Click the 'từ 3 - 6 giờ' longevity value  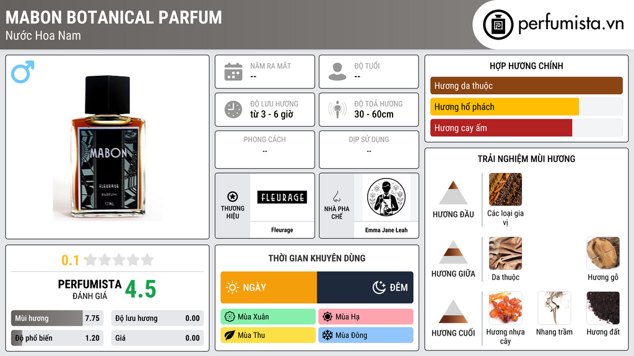tap(272, 114)
